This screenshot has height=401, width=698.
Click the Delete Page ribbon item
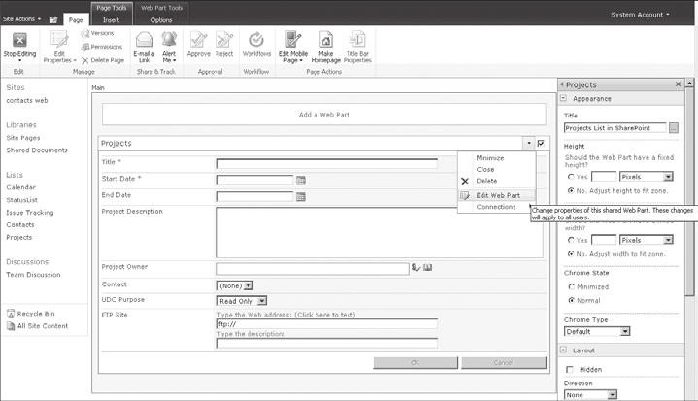coord(103,60)
